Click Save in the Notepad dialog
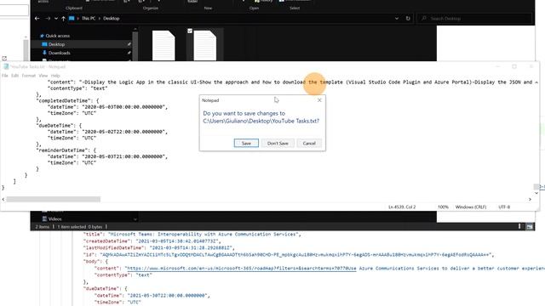Image resolution: width=545 pixels, height=306 pixels. tap(246, 144)
